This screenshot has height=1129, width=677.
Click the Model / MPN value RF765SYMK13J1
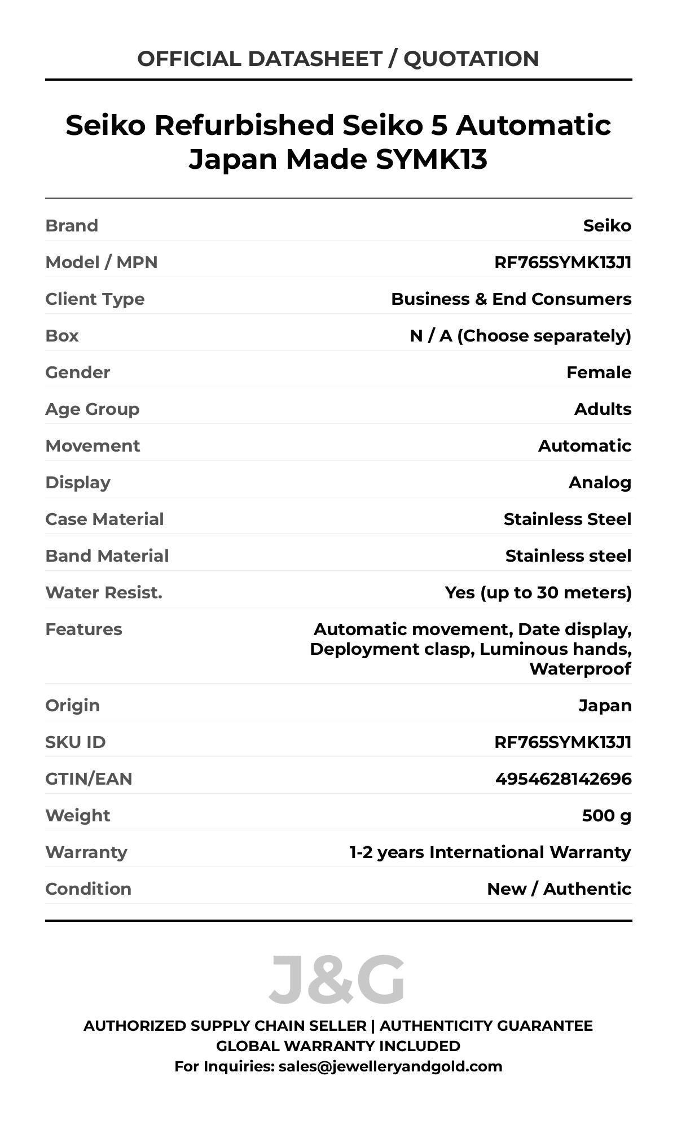tap(562, 262)
